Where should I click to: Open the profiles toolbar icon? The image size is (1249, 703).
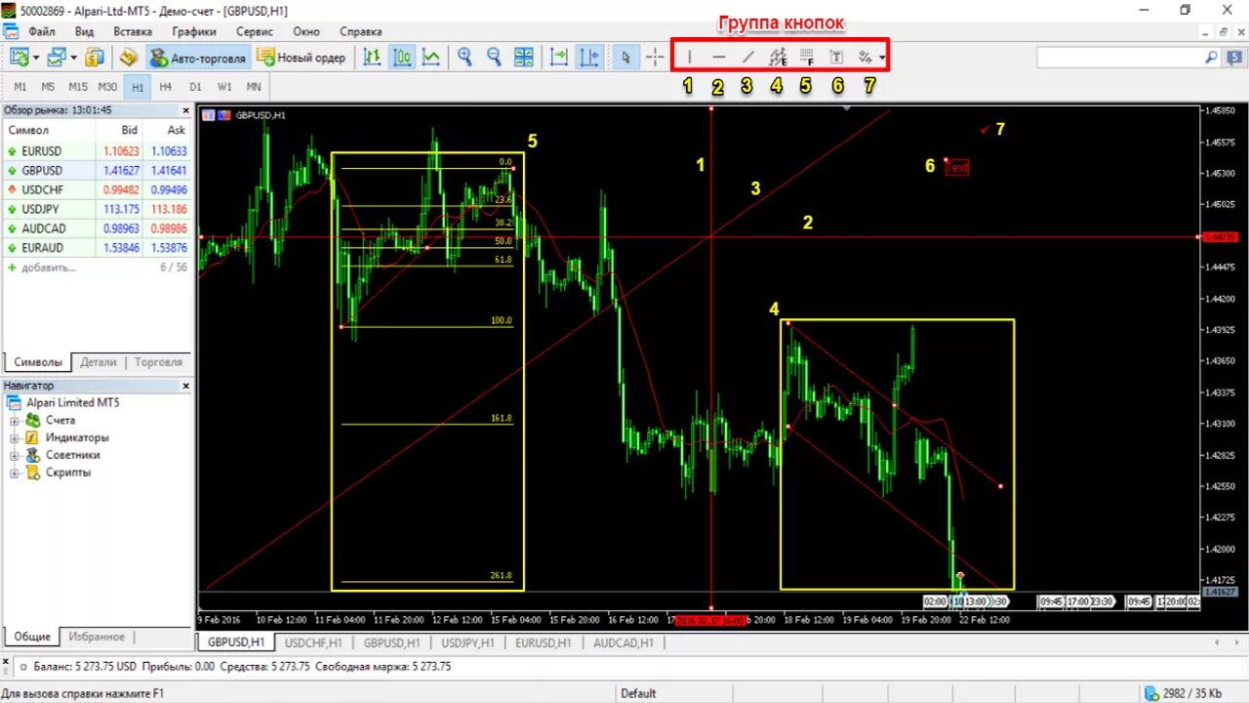[x=56, y=58]
